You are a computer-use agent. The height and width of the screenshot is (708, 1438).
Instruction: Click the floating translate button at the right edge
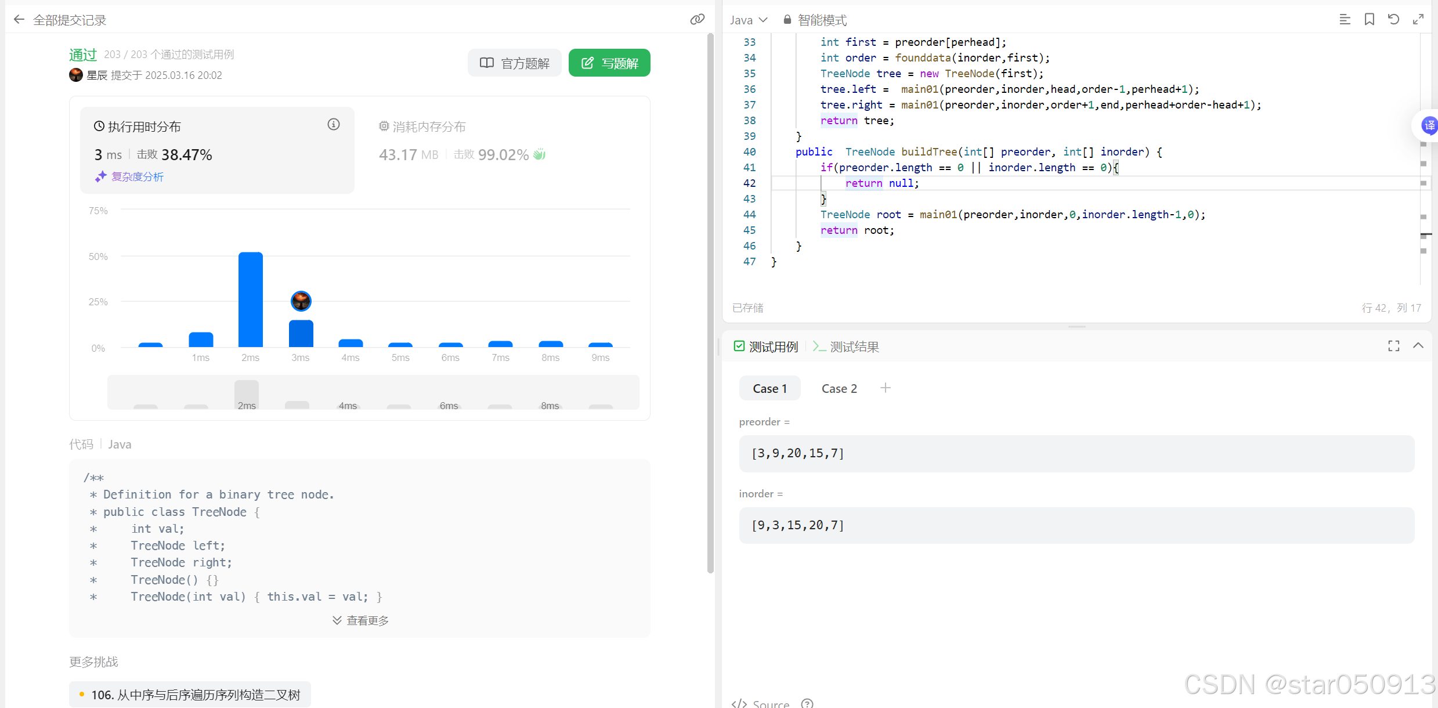click(1429, 125)
